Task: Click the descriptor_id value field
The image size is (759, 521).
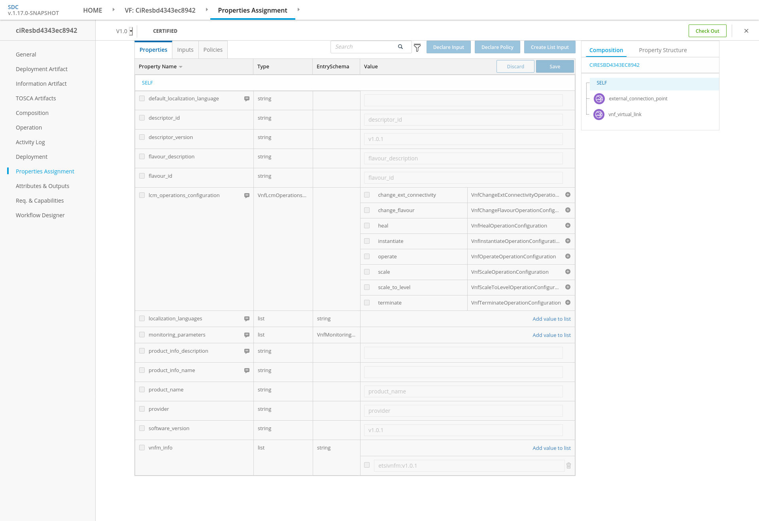Action: (463, 120)
